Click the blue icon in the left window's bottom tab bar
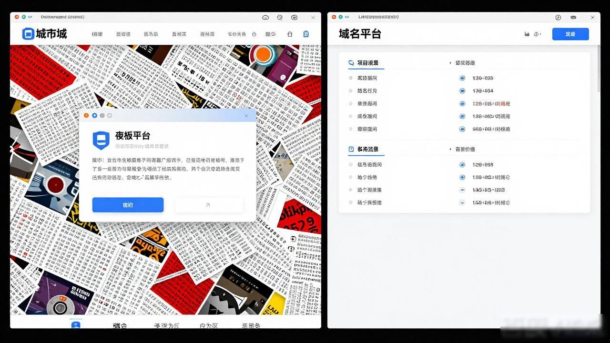The image size is (610, 343). [x=76, y=325]
